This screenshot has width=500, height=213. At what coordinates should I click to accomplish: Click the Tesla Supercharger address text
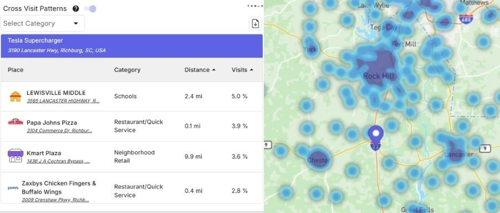click(x=57, y=50)
